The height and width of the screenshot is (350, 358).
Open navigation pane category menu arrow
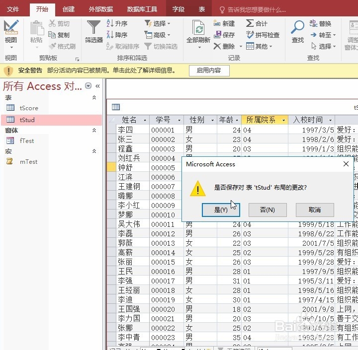click(x=88, y=86)
